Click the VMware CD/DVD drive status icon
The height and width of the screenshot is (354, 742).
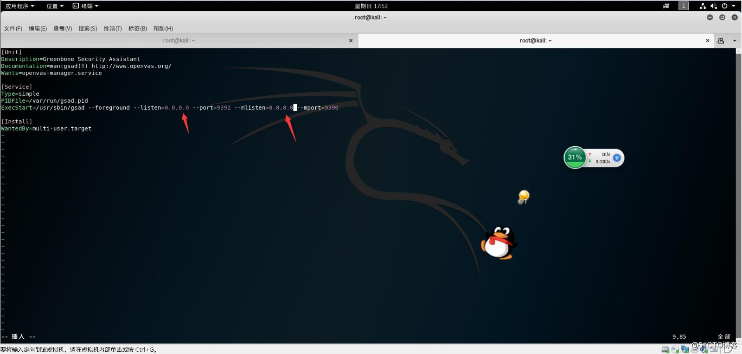tap(675, 350)
